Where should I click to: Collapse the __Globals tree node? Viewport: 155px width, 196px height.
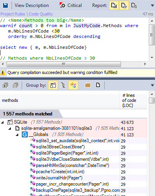tap(17, 135)
